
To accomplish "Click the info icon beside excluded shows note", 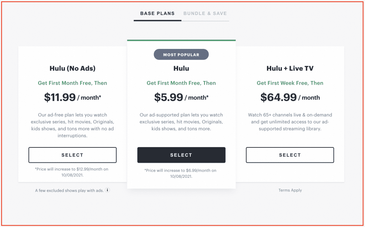I will pos(107,190).
